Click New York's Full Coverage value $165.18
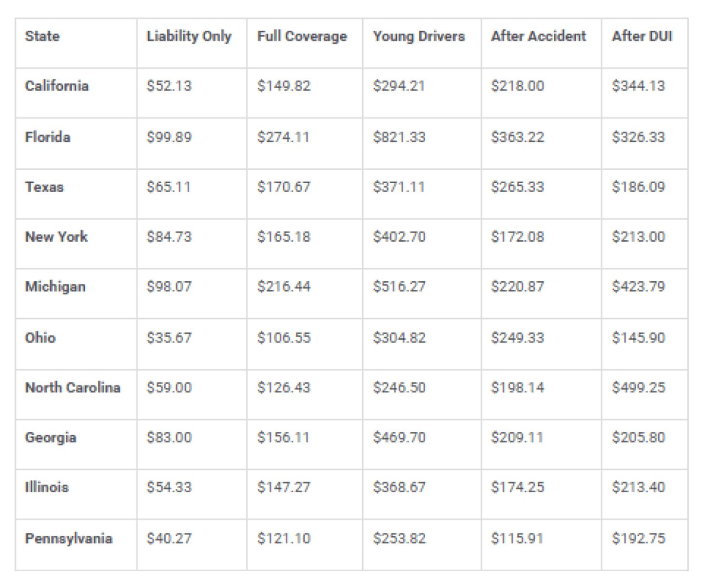The width and height of the screenshot is (702, 580). pyautogui.click(x=284, y=237)
